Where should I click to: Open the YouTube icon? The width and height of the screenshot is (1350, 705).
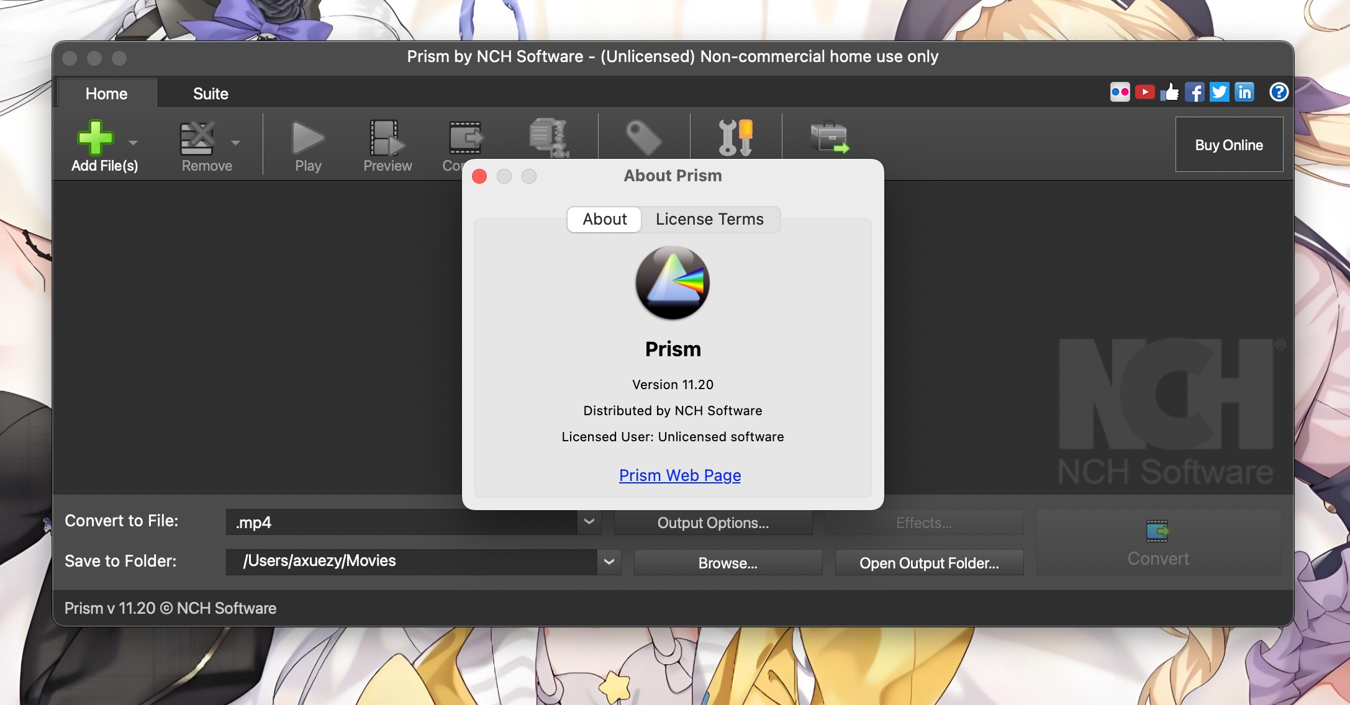(x=1144, y=92)
